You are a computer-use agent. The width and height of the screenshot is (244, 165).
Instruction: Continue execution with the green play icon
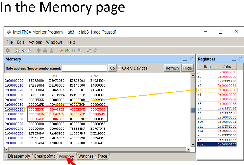67,50
